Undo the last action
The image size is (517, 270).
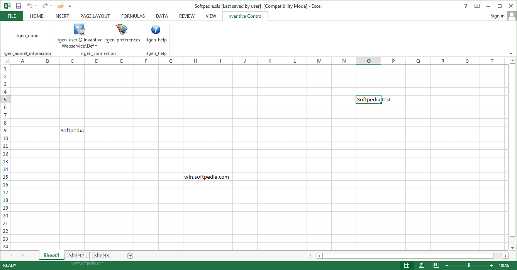[x=29, y=6]
